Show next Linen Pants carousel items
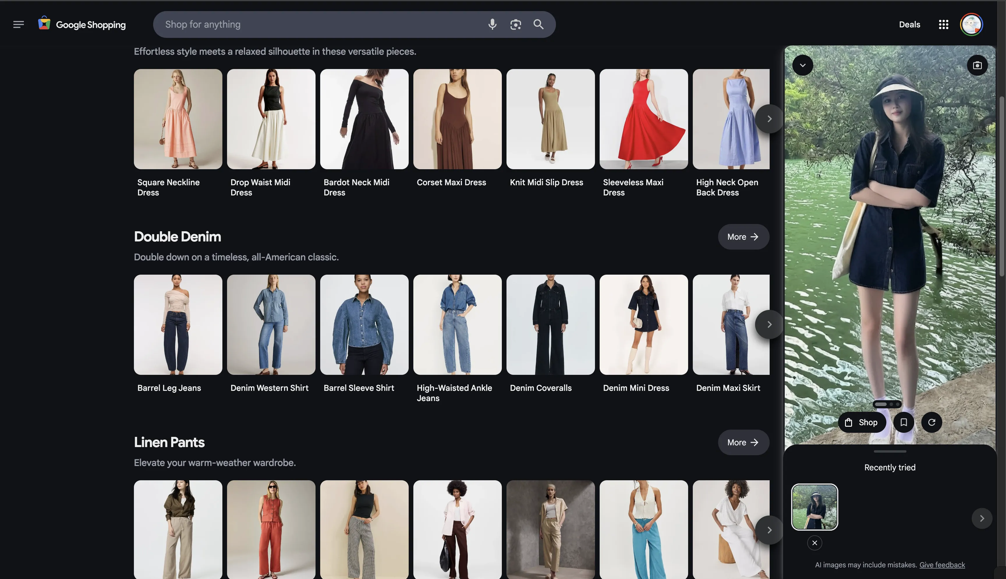The height and width of the screenshot is (579, 1006). click(769, 530)
